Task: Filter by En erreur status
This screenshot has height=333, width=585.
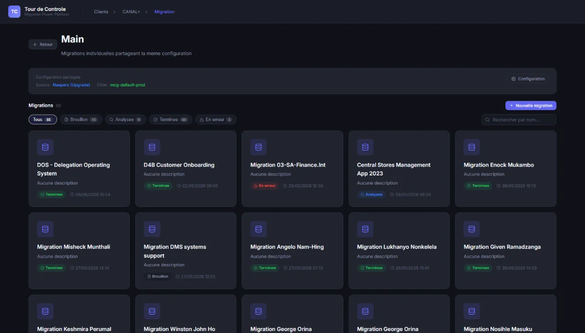Action: [x=216, y=119]
